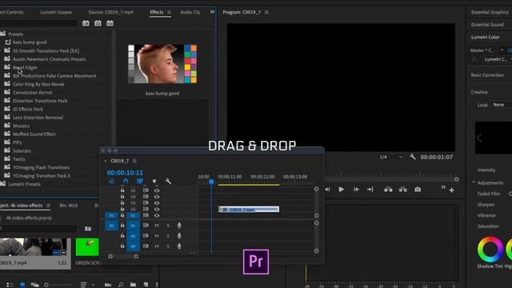Hide video track V4 output
Viewport: 512px width, 288px height.
pyautogui.click(x=157, y=197)
